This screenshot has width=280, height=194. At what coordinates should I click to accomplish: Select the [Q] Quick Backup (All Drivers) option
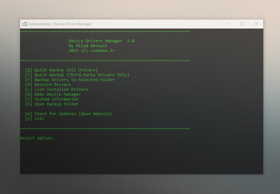coord(61,70)
